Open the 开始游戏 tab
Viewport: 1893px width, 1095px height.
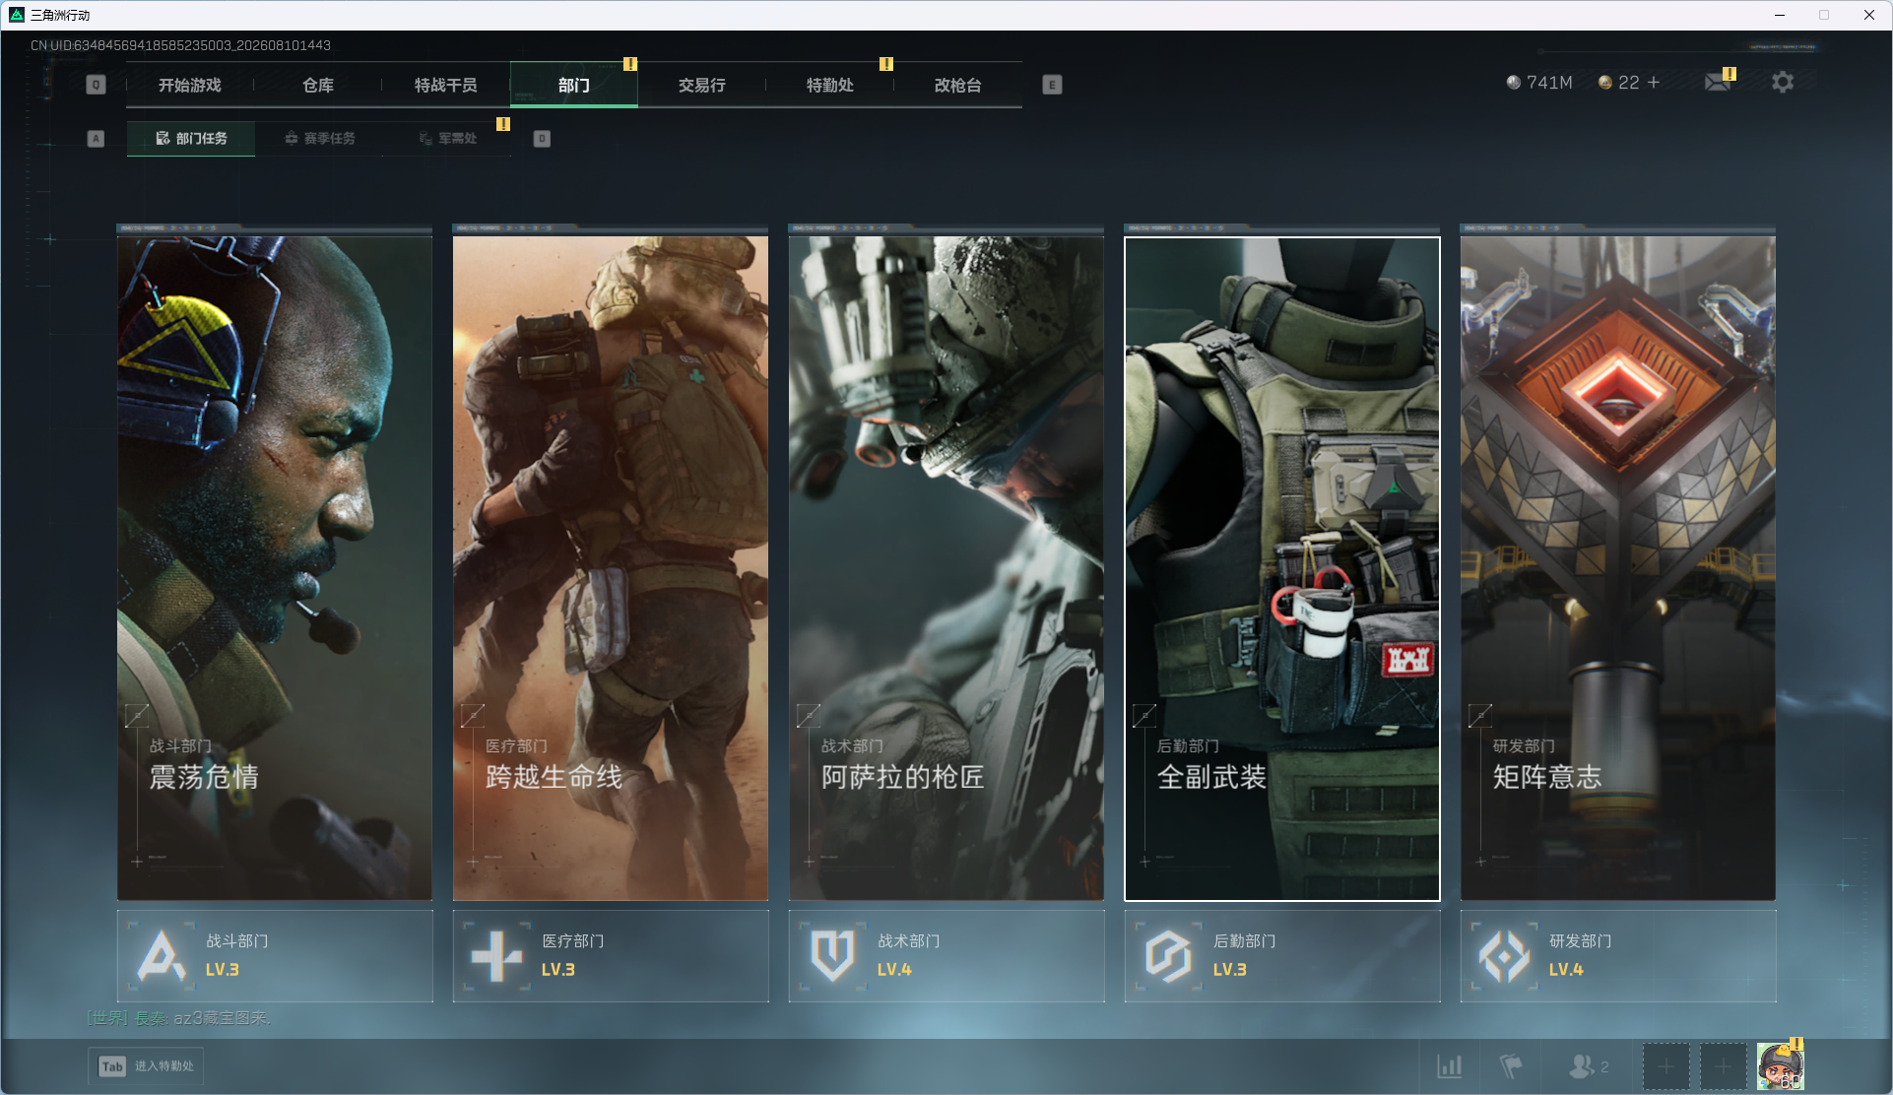(x=190, y=85)
